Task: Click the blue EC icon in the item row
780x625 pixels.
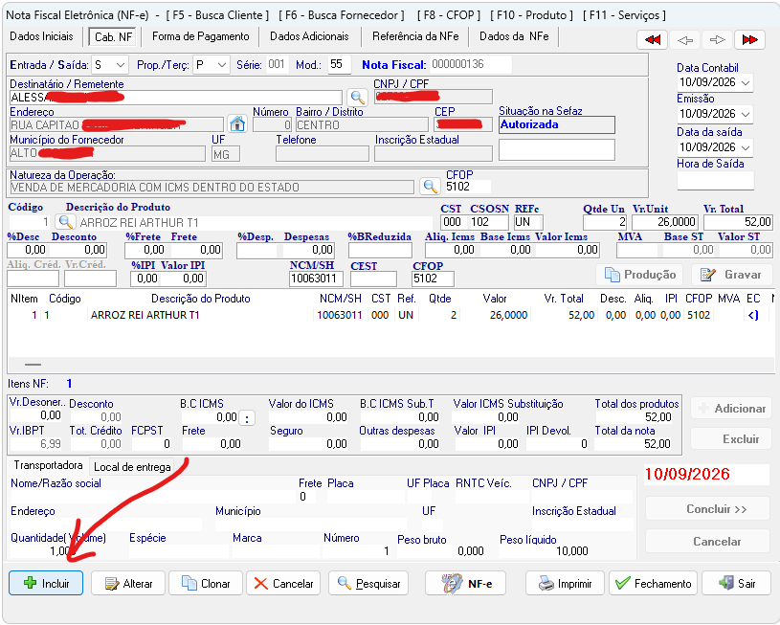Action: (x=753, y=315)
